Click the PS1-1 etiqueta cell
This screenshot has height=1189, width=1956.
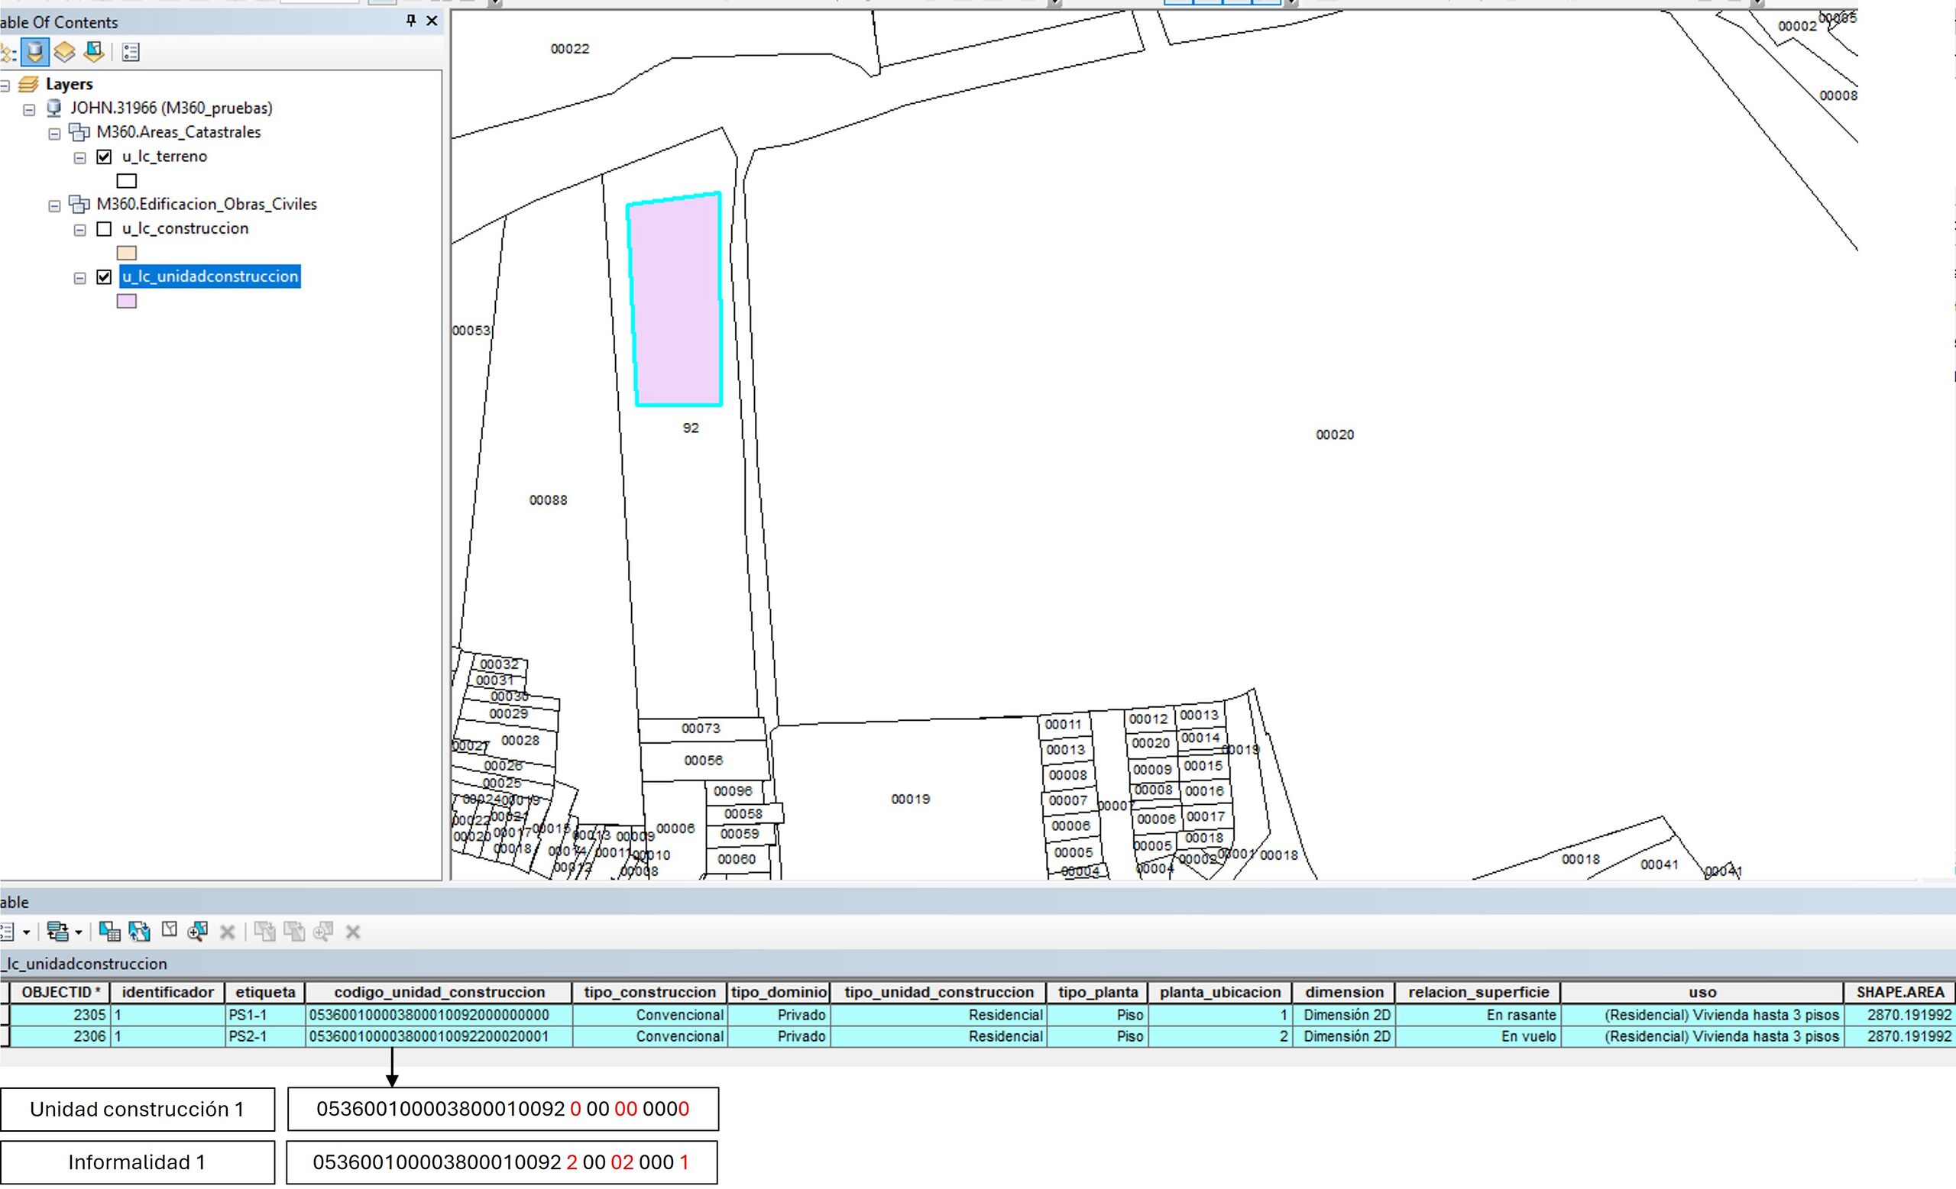point(265,1014)
